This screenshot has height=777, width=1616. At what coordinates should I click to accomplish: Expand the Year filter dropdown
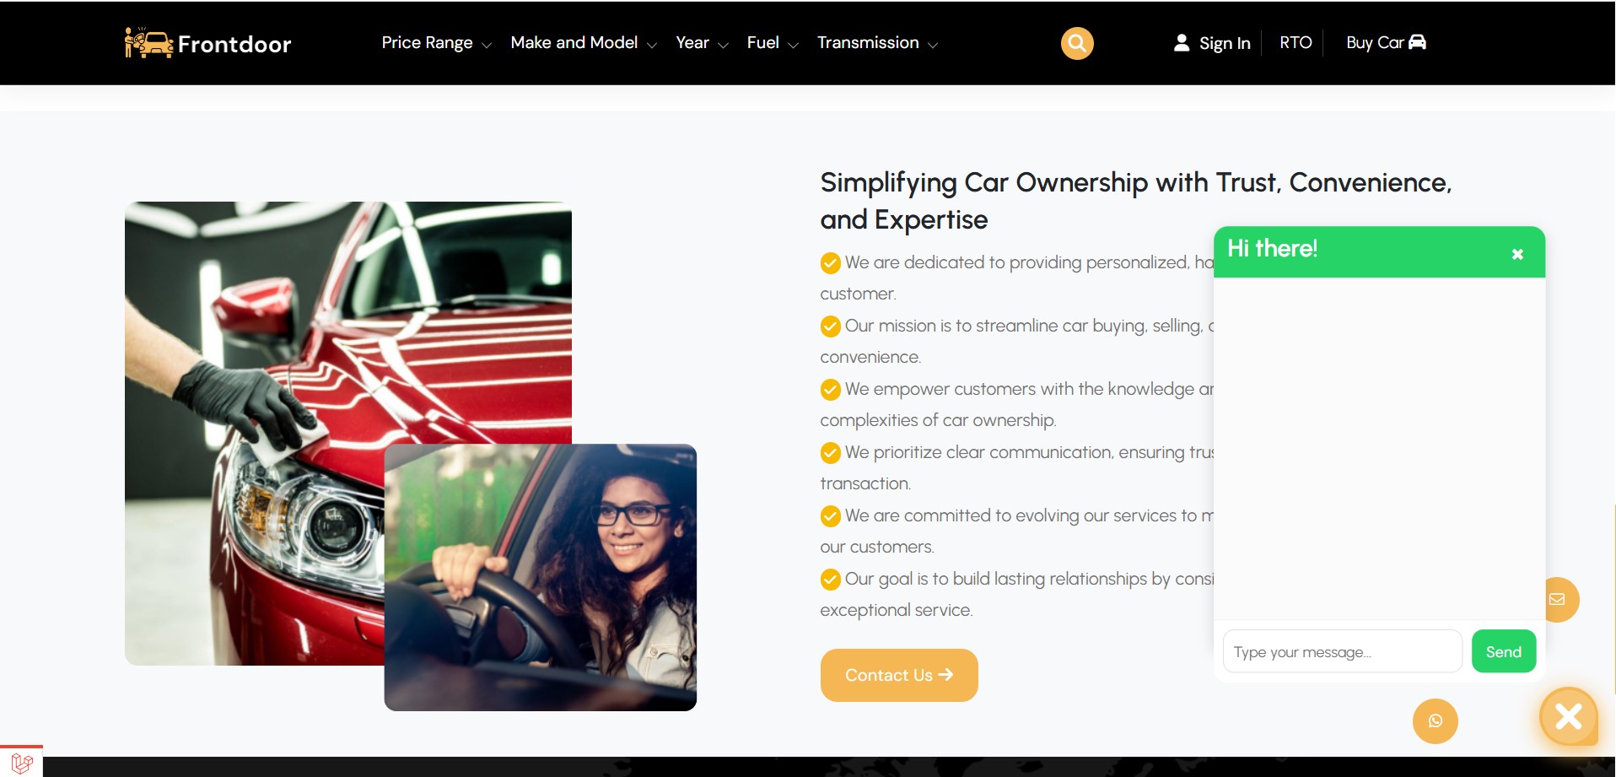702,43
